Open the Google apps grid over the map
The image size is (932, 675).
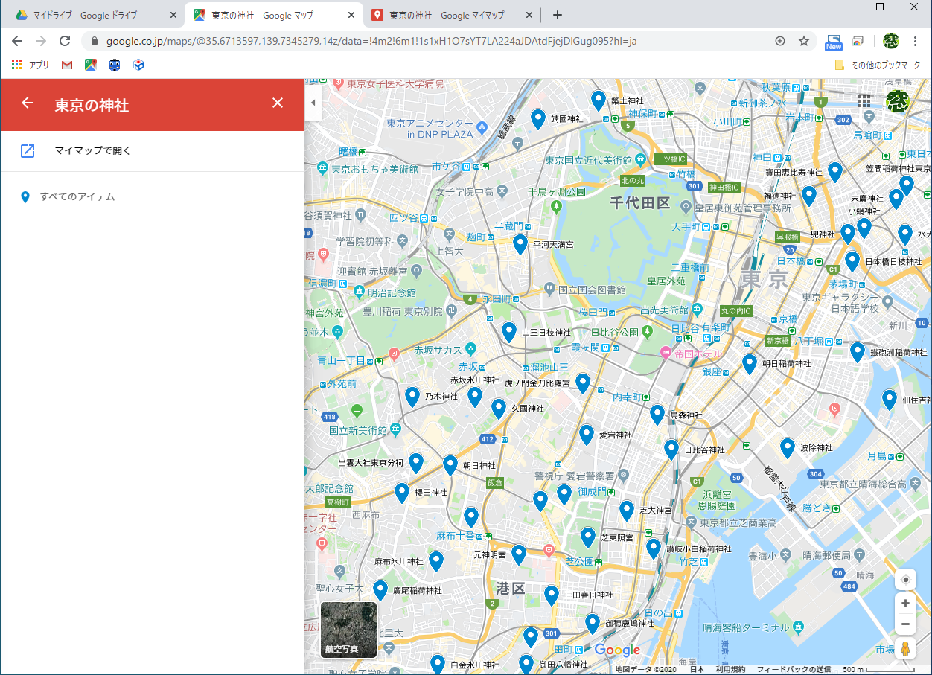[x=864, y=101]
